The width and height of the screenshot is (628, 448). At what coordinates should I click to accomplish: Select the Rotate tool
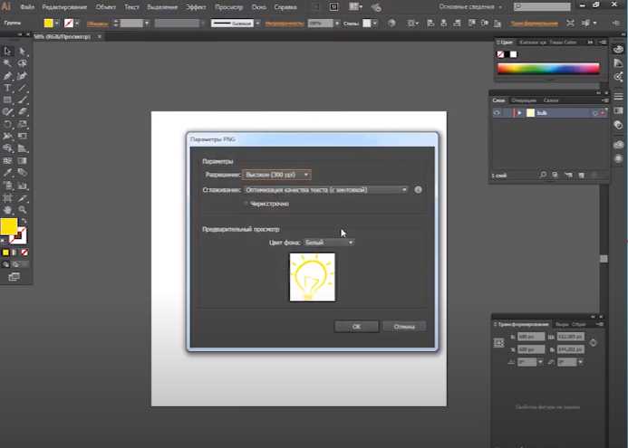tap(7, 124)
